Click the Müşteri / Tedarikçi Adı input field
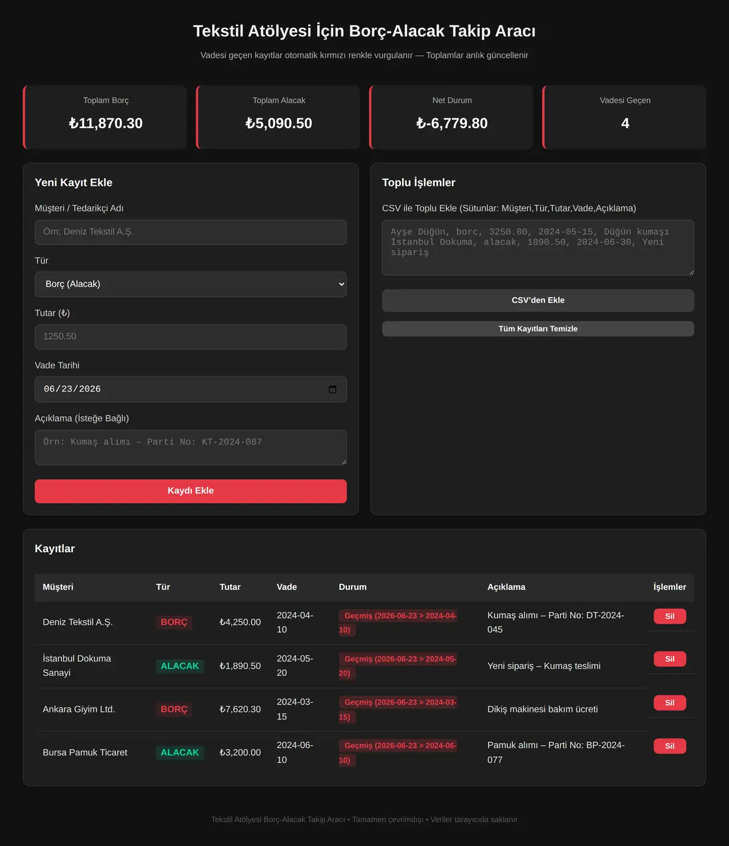Image resolution: width=729 pixels, height=846 pixels. tap(191, 232)
